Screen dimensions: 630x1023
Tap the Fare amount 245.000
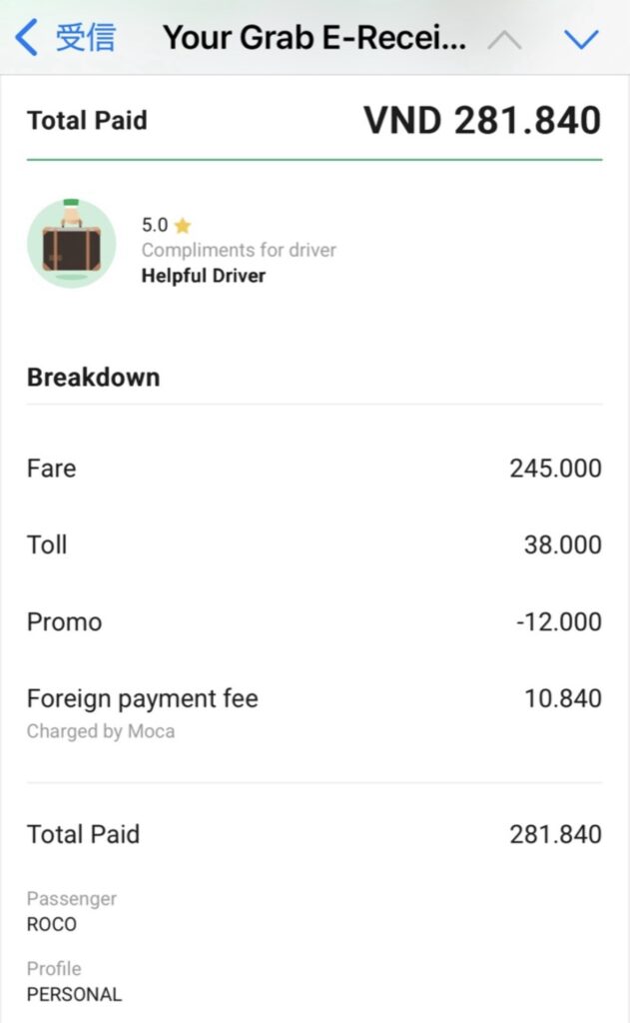(555, 468)
